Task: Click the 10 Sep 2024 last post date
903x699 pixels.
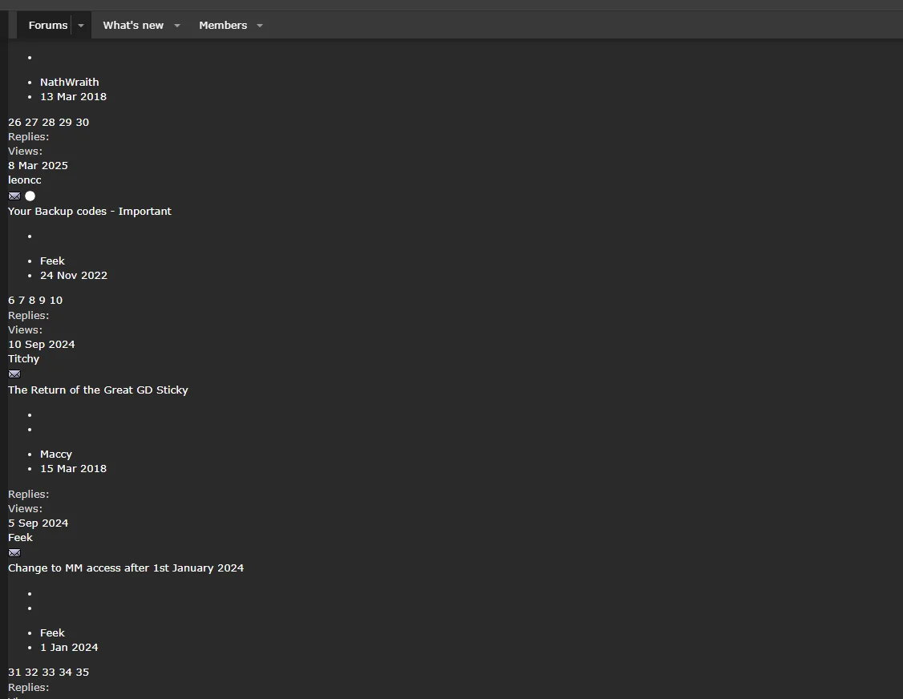Action: click(42, 345)
